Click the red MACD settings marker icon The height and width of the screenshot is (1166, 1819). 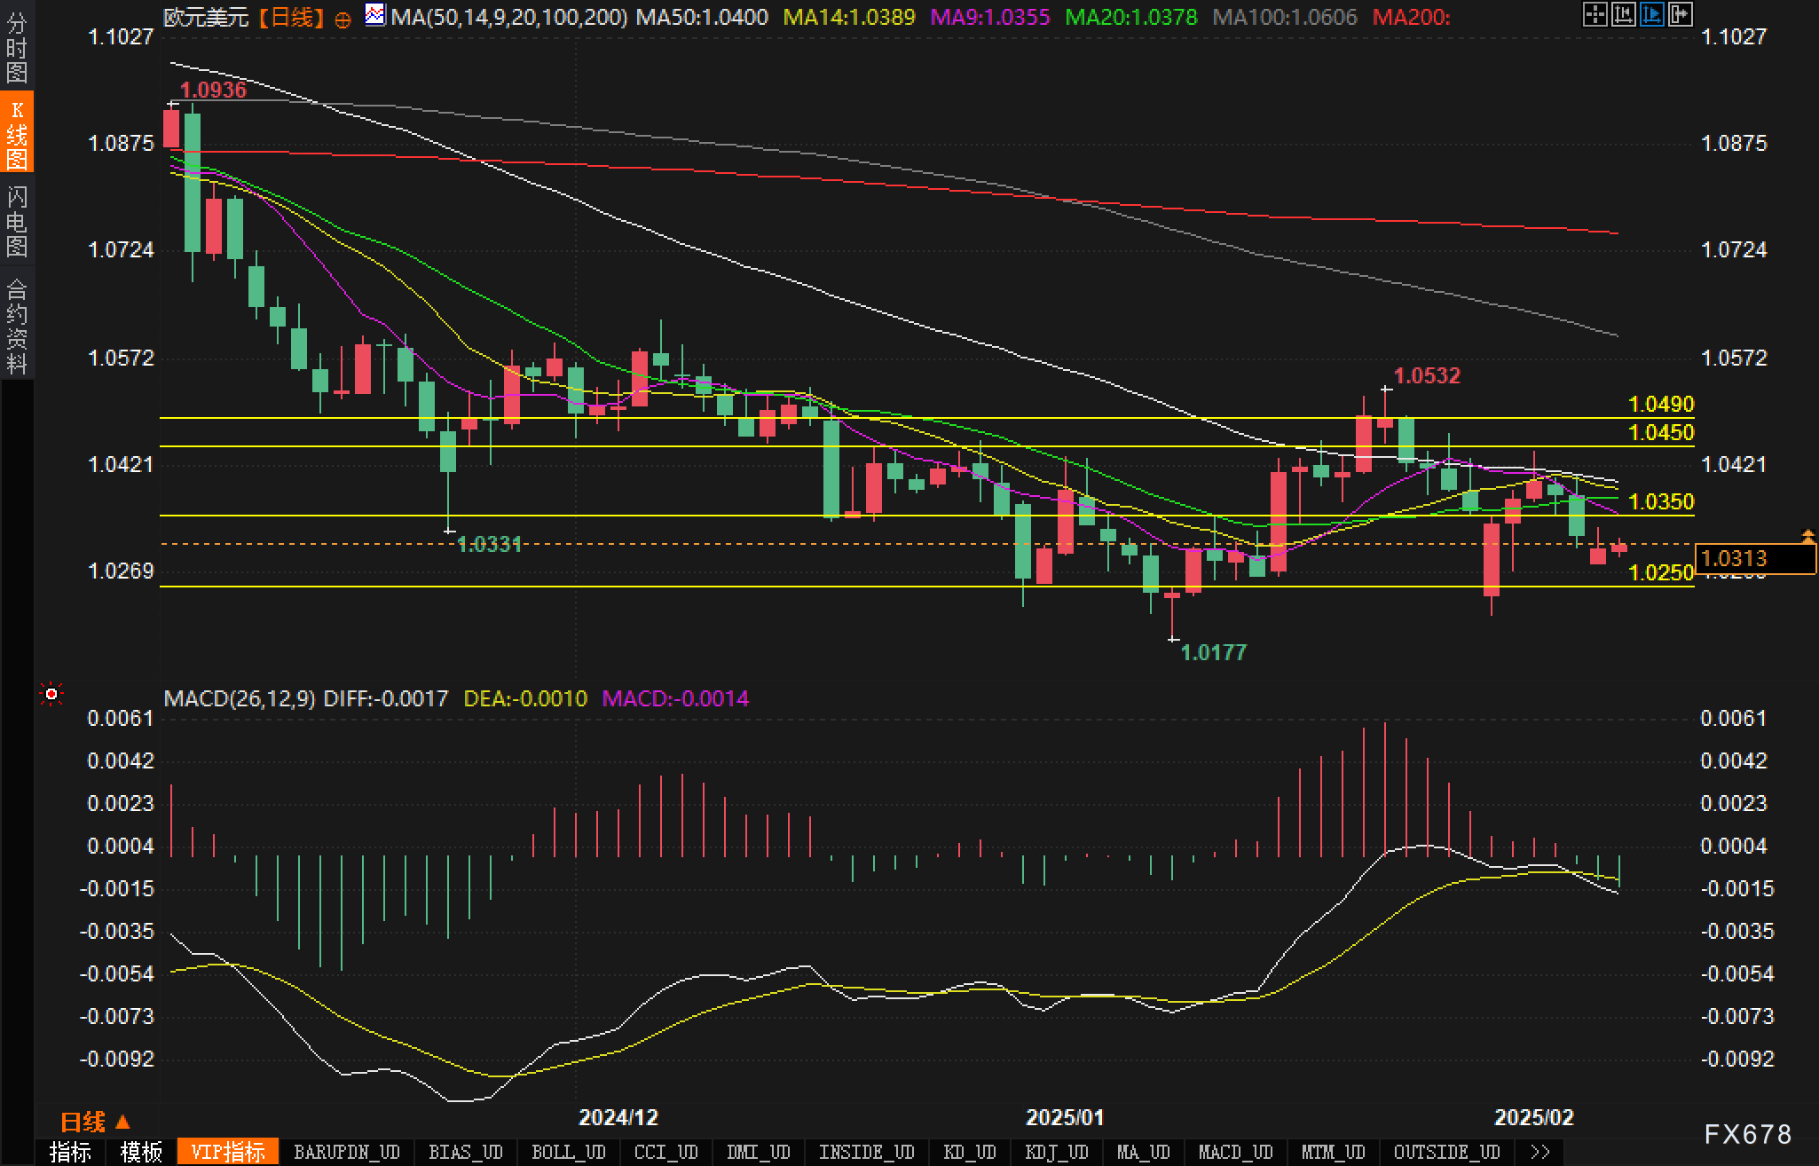(x=51, y=694)
